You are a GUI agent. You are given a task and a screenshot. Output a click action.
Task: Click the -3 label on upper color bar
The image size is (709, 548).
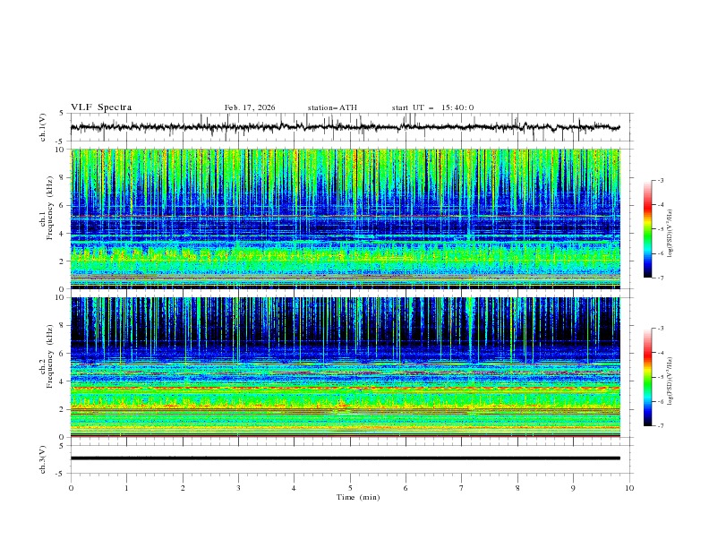point(660,180)
